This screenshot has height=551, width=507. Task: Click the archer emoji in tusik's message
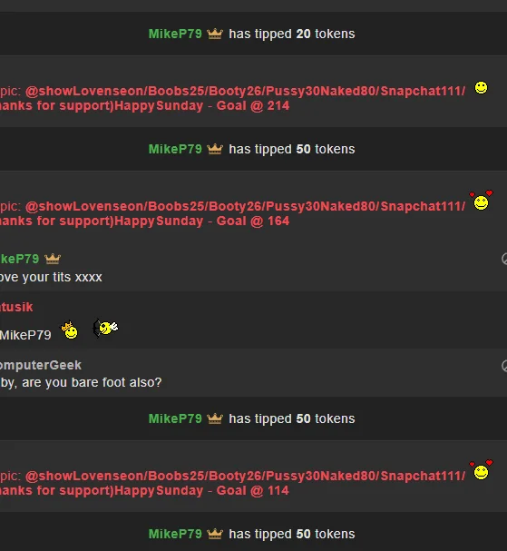[105, 328]
